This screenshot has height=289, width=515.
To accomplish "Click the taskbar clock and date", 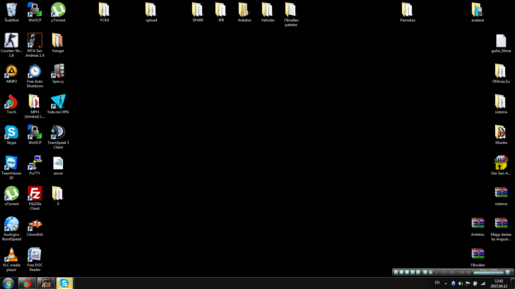I will (x=499, y=283).
